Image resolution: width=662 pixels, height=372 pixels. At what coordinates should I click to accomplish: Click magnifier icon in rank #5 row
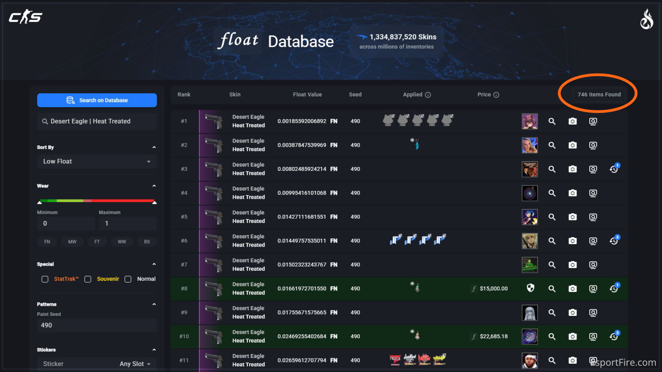552,217
